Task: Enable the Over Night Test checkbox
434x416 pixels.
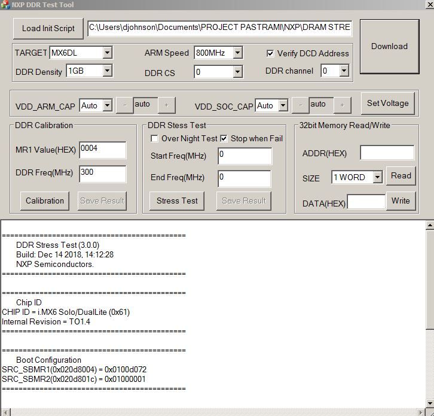Action: [154, 138]
